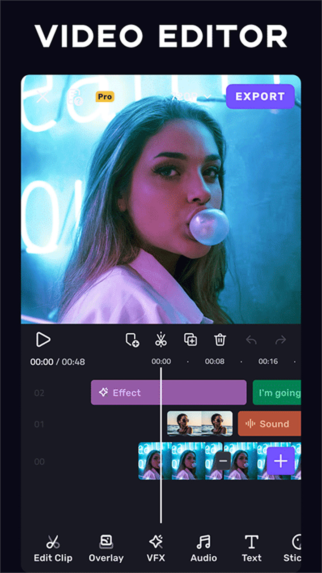Undo the last edit
The image size is (322, 573).
tap(251, 340)
